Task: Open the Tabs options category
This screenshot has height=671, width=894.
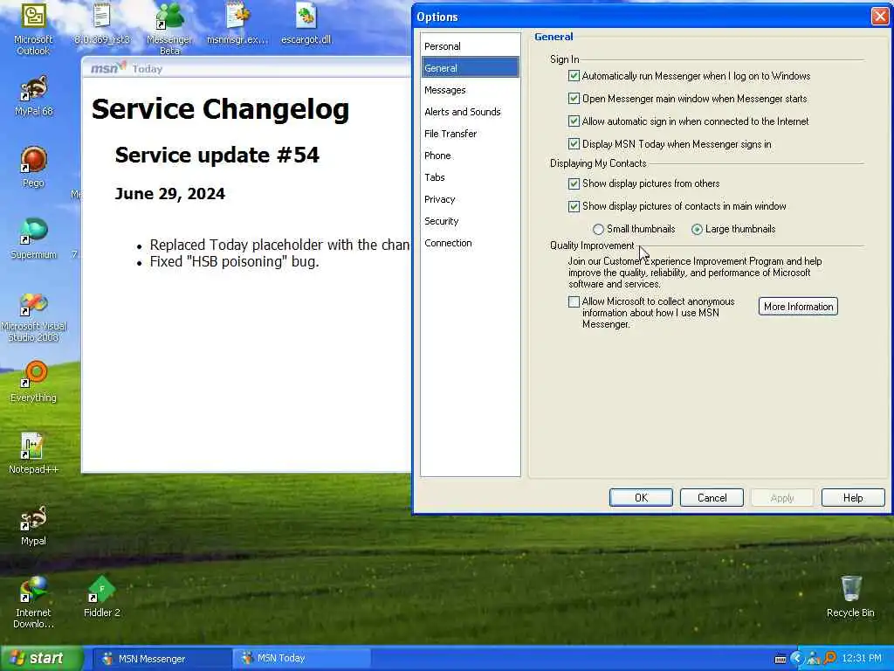Action: click(x=471, y=177)
